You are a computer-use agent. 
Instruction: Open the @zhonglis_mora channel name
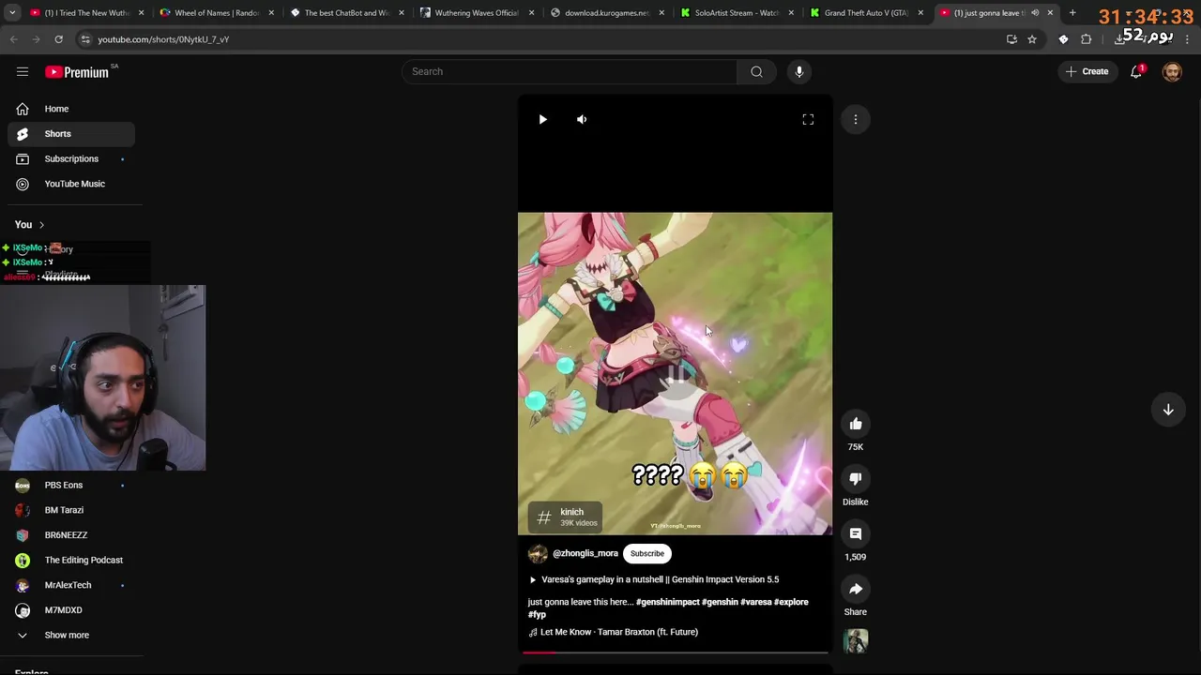point(585,553)
